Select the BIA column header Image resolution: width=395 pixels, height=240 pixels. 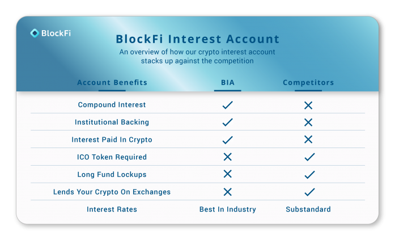pyautogui.click(x=228, y=82)
